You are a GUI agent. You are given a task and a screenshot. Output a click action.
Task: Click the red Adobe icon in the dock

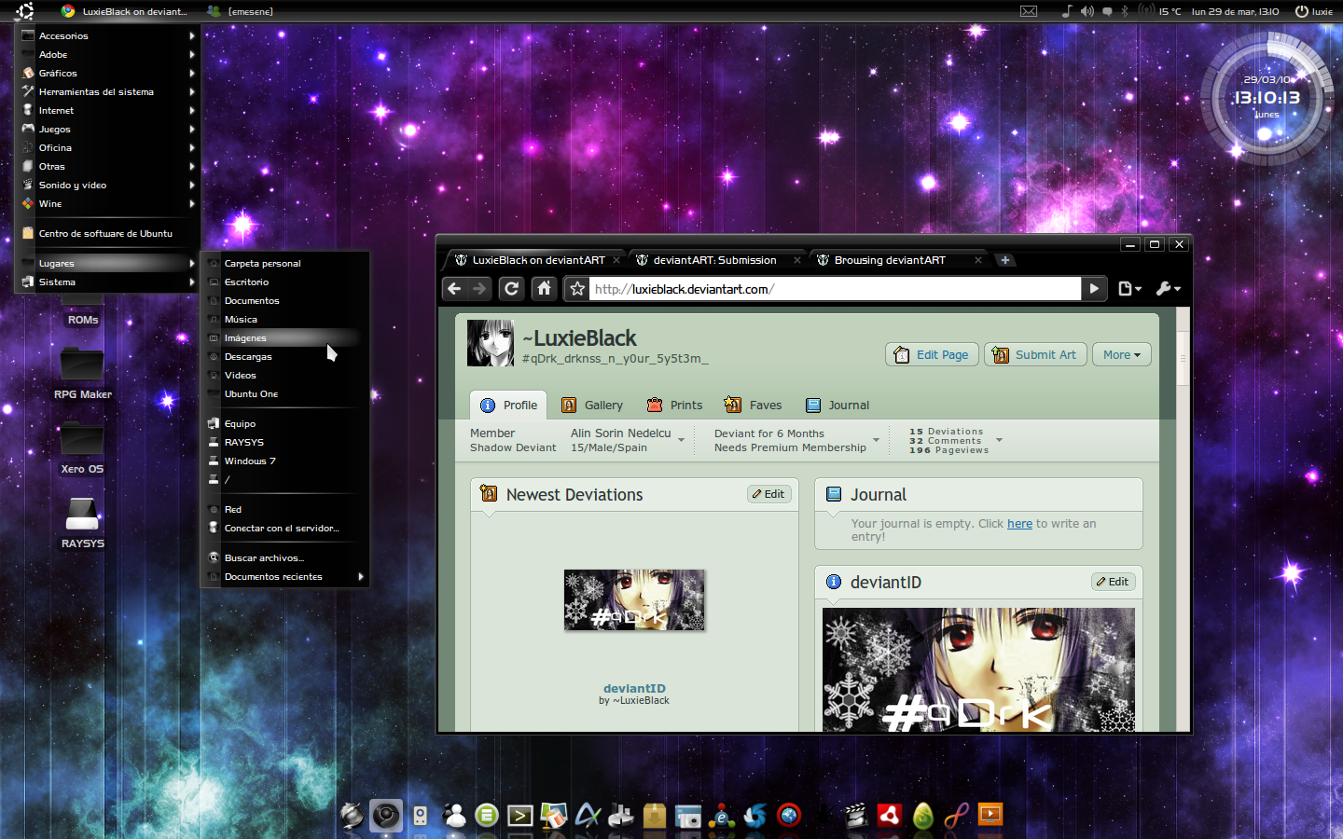click(x=890, y=816)
